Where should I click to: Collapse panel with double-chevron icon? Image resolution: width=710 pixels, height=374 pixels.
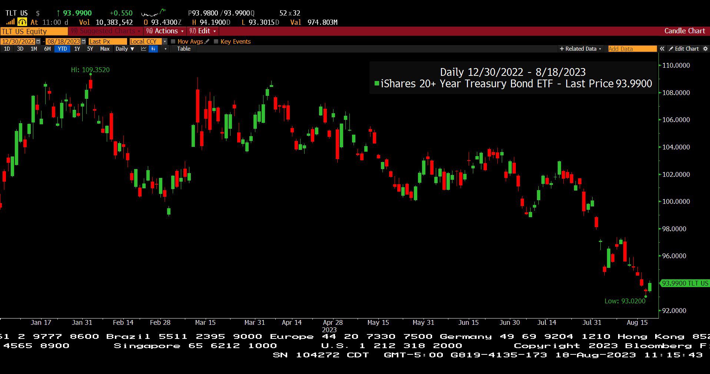pos(662,49)
